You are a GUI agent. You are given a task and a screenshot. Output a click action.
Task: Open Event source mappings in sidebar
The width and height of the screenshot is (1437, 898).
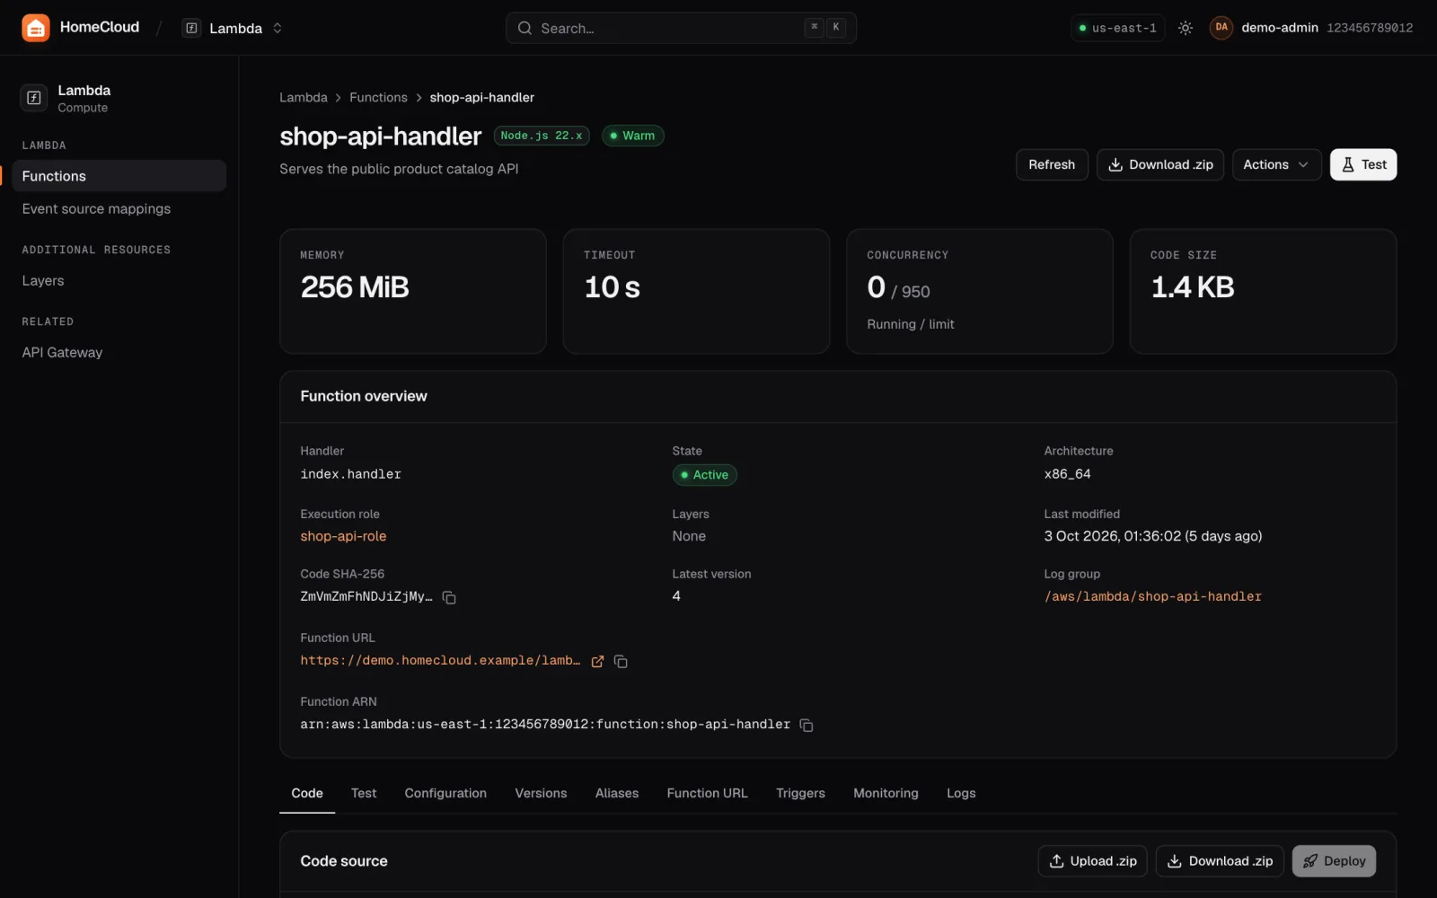pyautogui.click(x=119, y=208)
